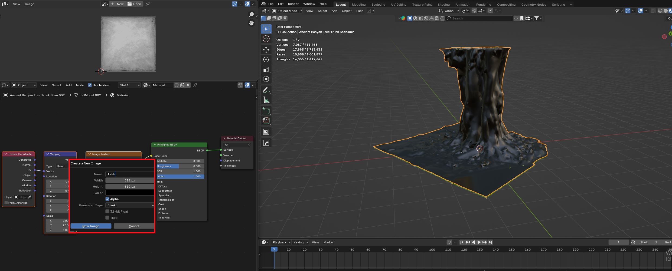
Task: Activate the Move tool
Action: coord(266,49)
